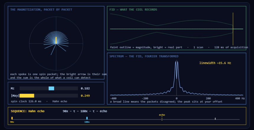Click the -400 axis label on spectrum
The image size is (254, 130).
tap(113, 98)
